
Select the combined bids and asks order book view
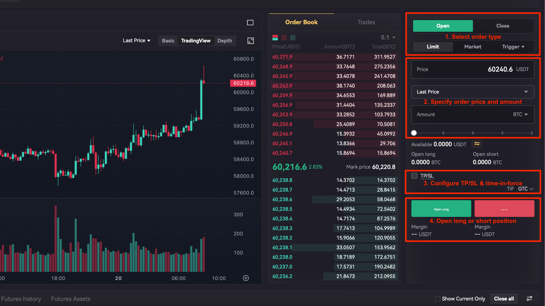(x=275, y=37)
